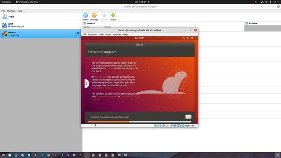The width and height of the screenshot is (281, 158).
Task: Click the show applications grid at dock end
Action: (x=277, y=155)
